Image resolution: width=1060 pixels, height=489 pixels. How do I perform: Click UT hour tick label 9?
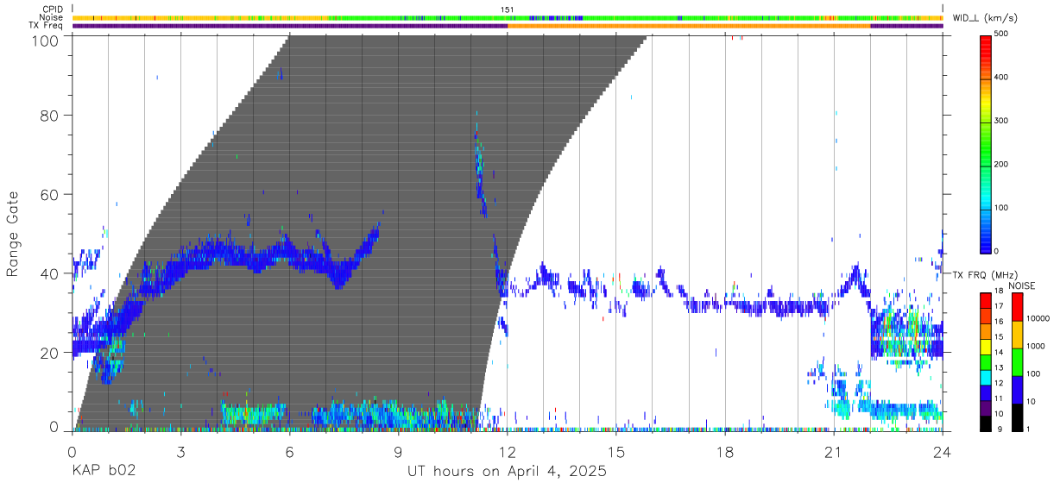(398, 452)
